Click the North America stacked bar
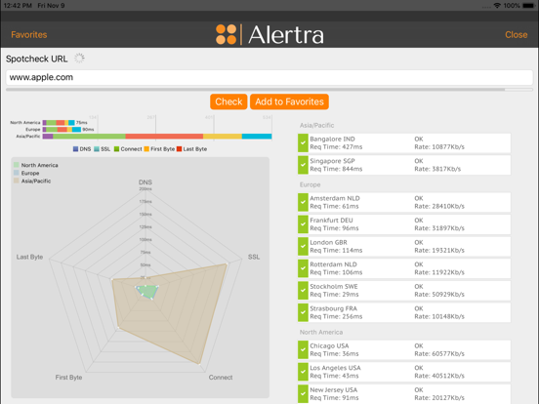This screenshot has width=539, height=404. pyautogui.click(x=59, y=123)
